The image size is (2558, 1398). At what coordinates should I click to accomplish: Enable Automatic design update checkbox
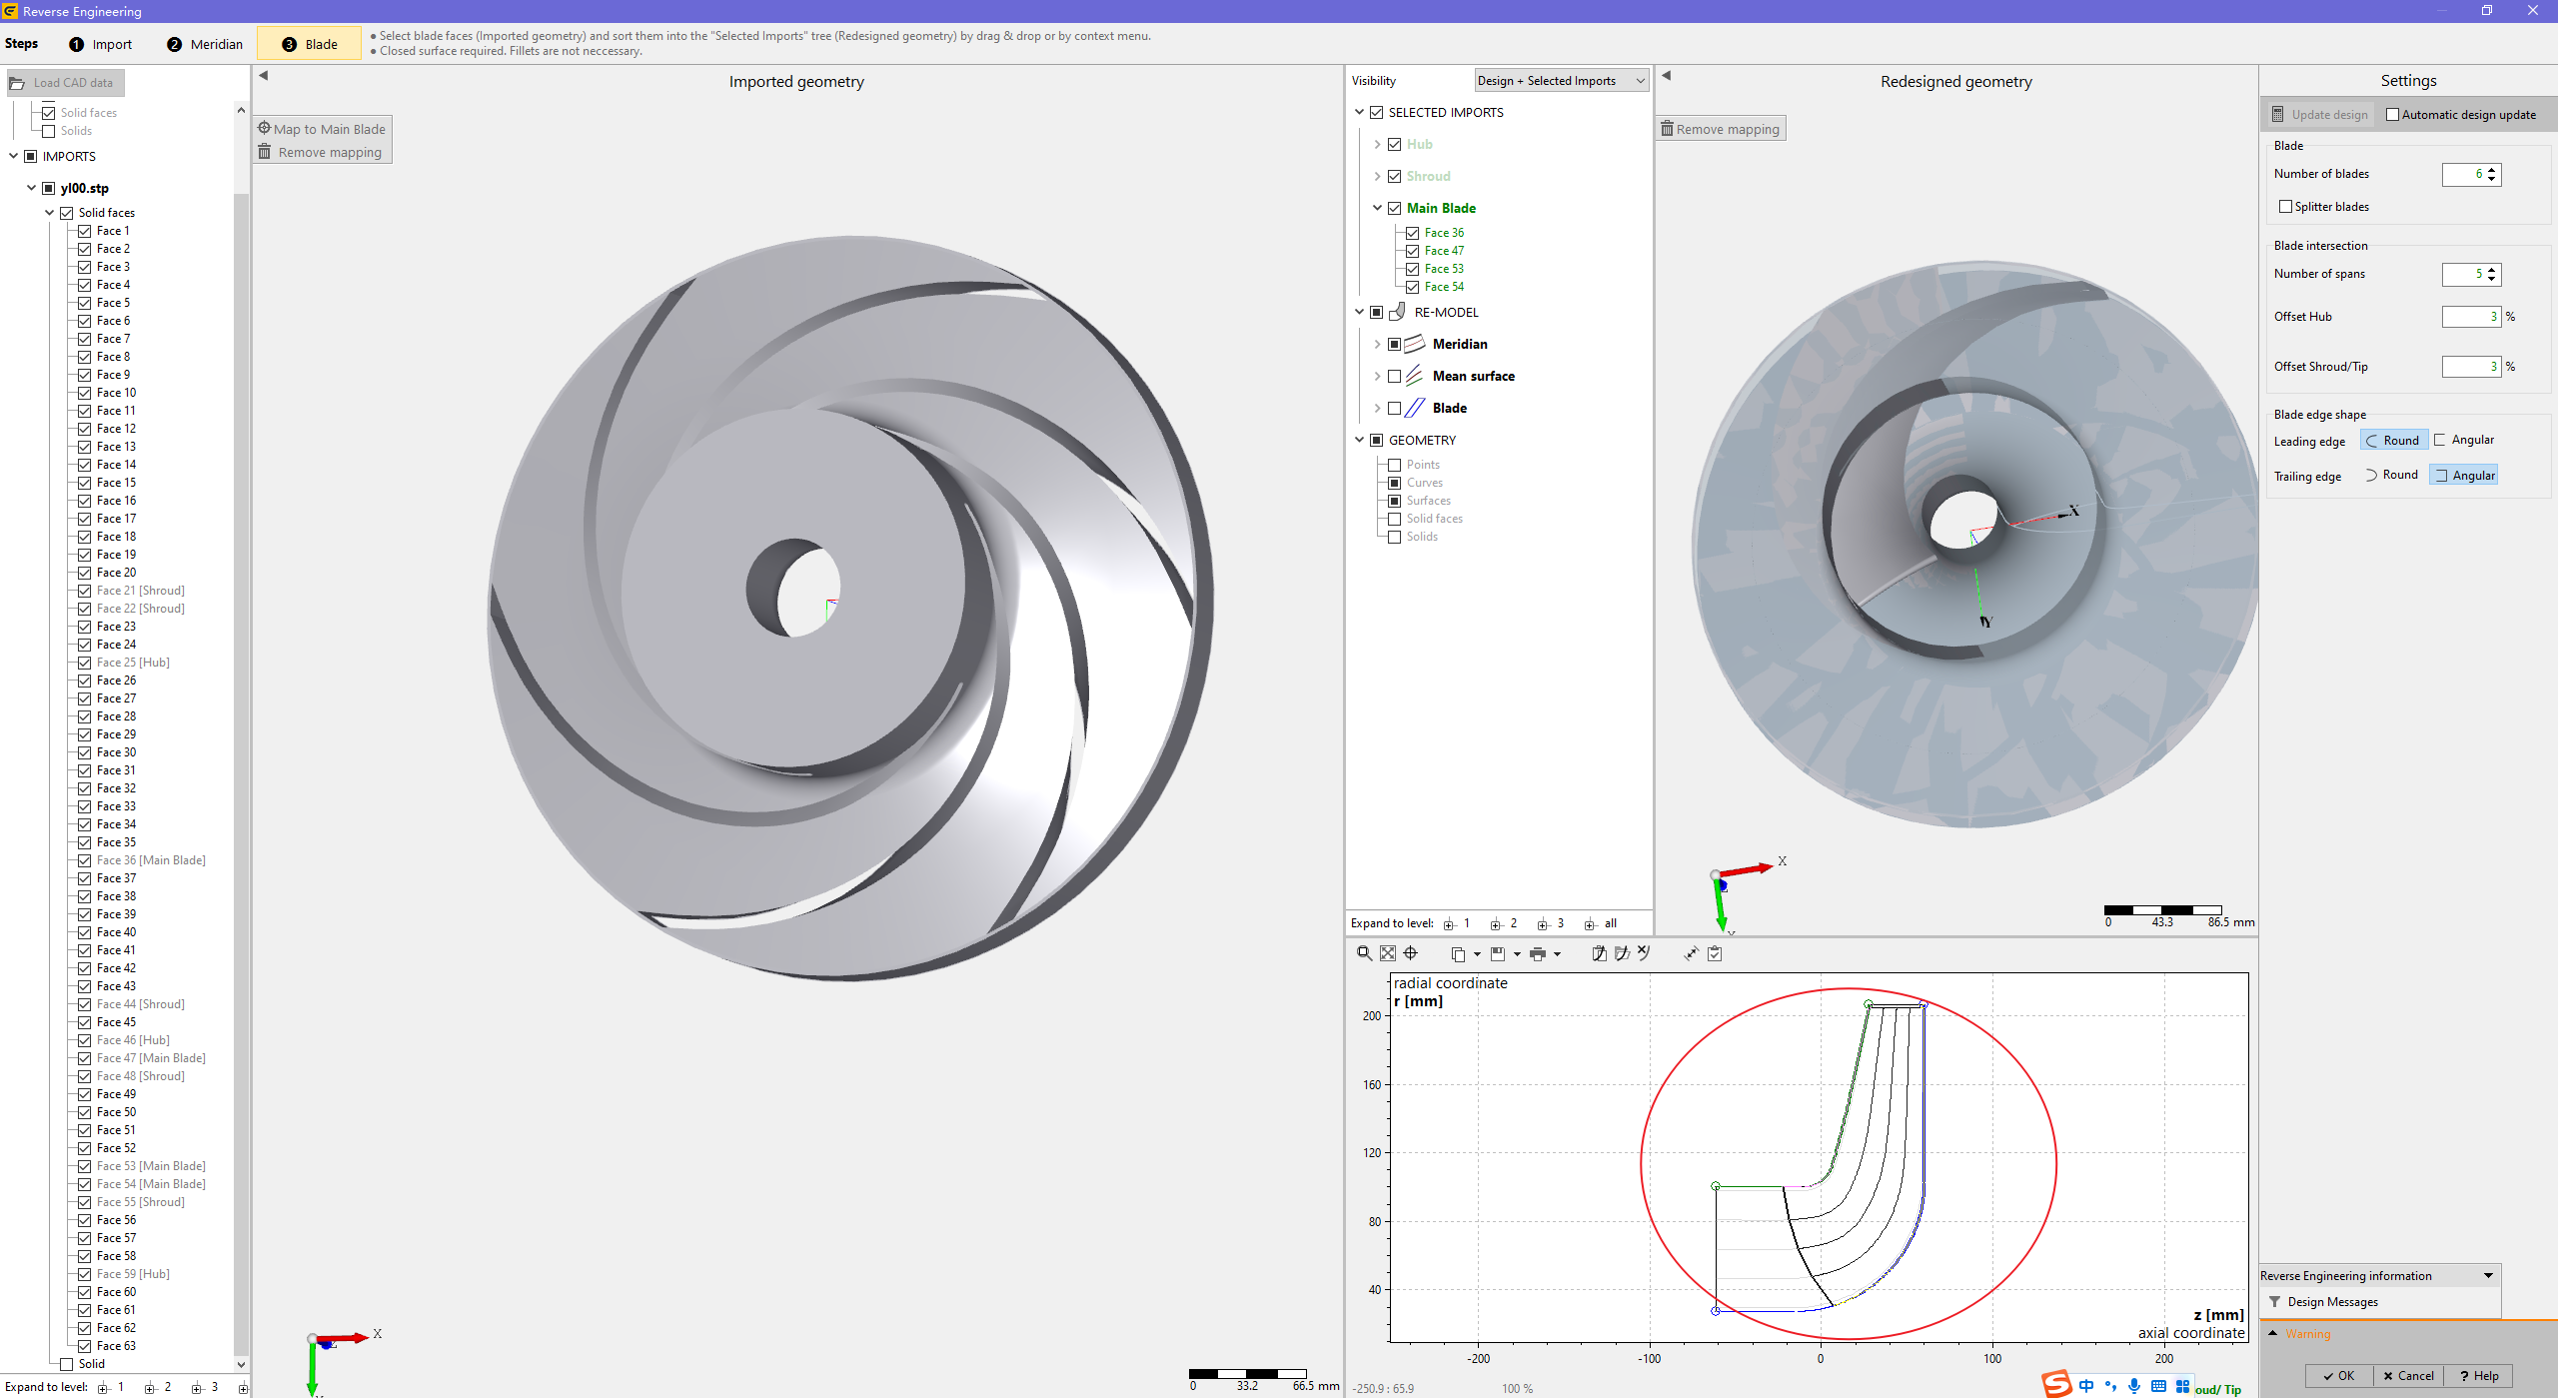pyautogui.click(x=2392, y=115)
